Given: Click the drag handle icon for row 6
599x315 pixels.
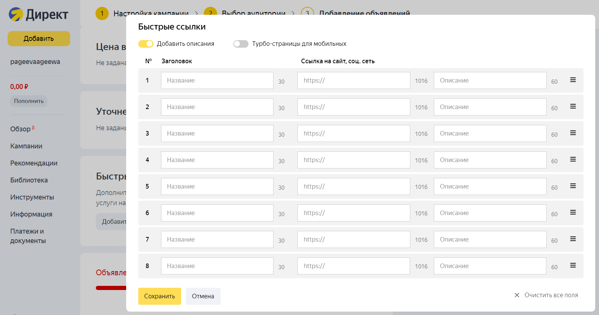Looking at the screenshot, I should (573, 212).
